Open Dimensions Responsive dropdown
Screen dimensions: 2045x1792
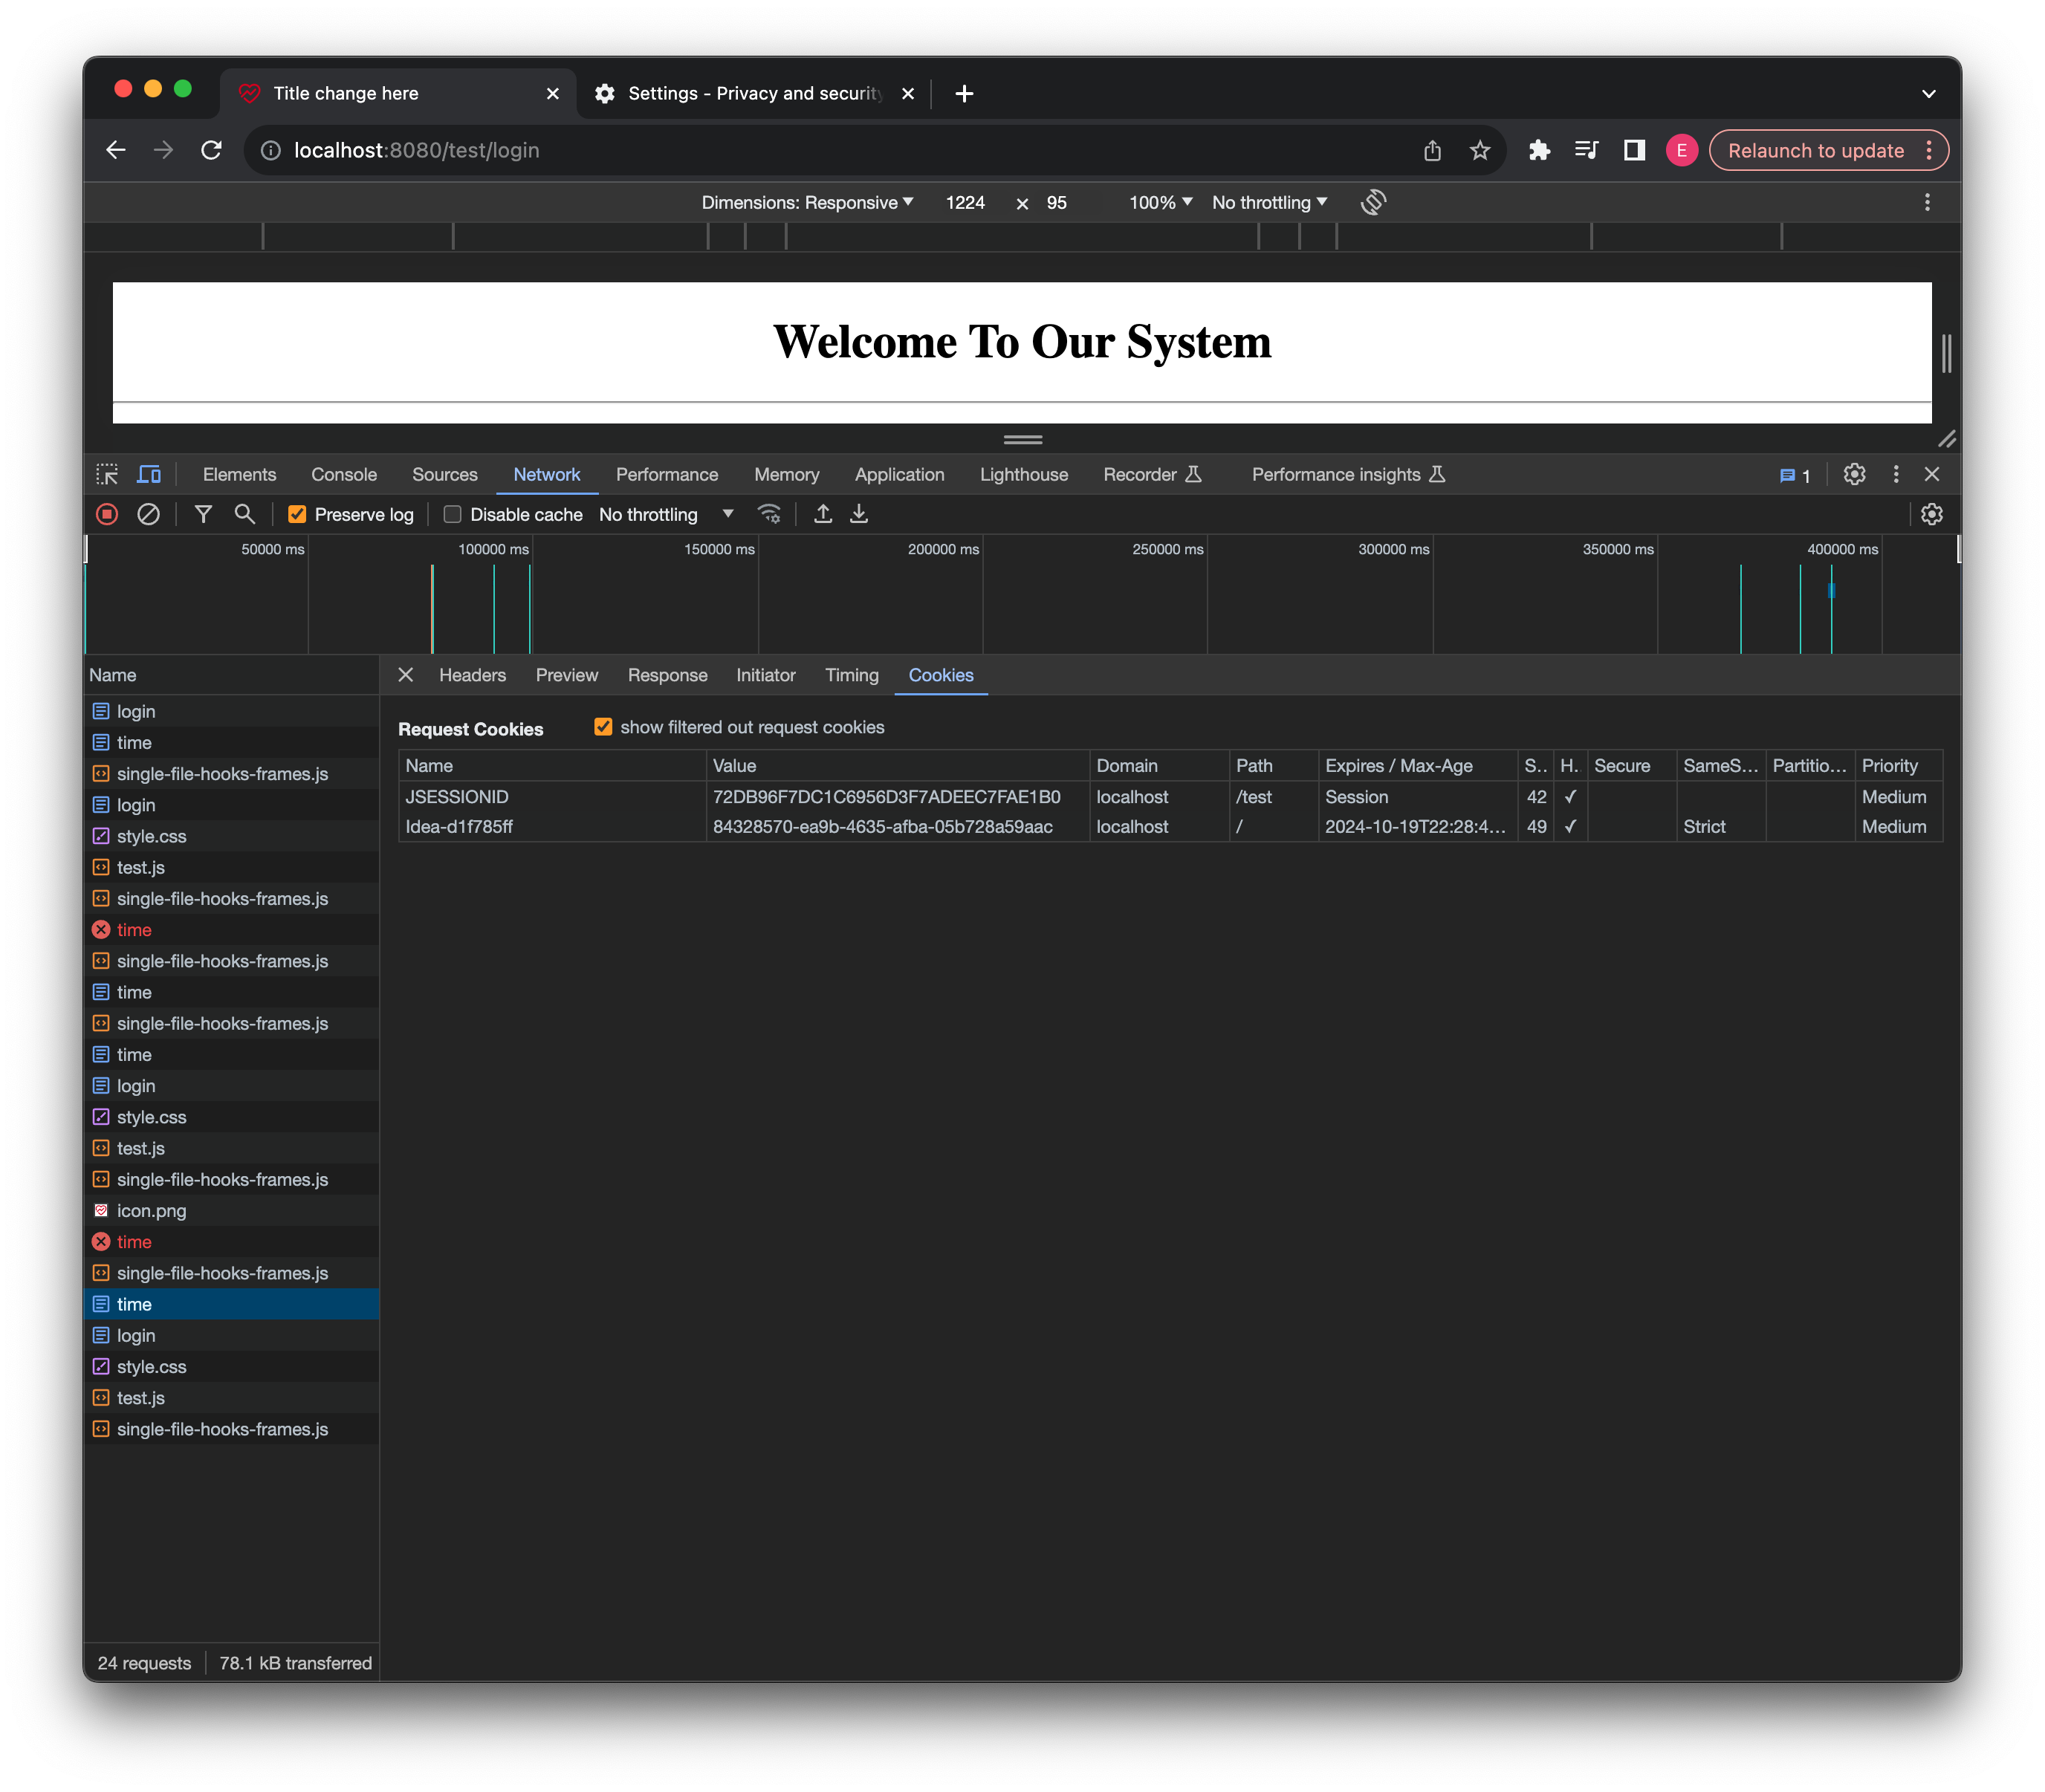point(807,202)
